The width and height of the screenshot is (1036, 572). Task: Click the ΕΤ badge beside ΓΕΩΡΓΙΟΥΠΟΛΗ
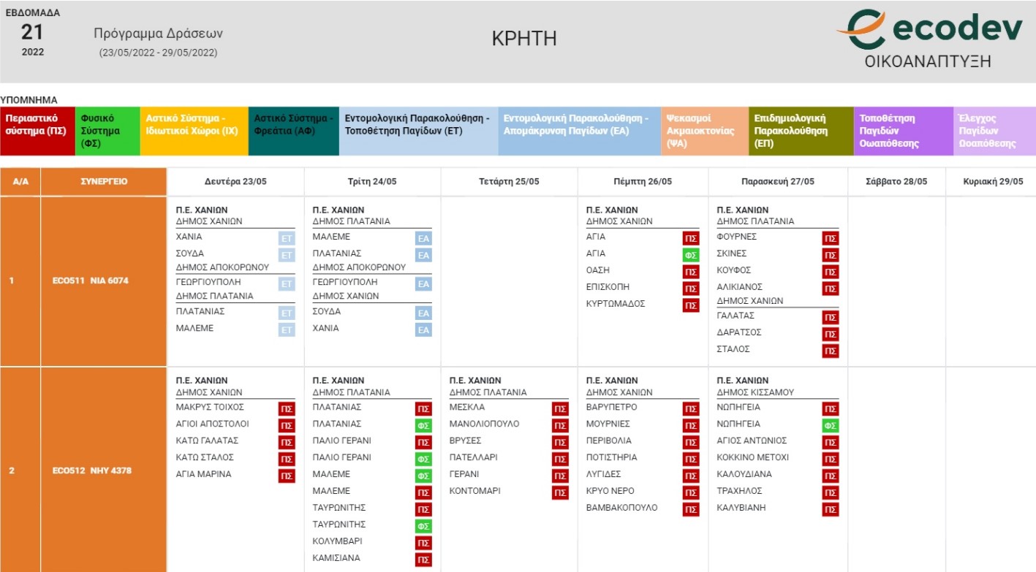[x=287, y=283]
